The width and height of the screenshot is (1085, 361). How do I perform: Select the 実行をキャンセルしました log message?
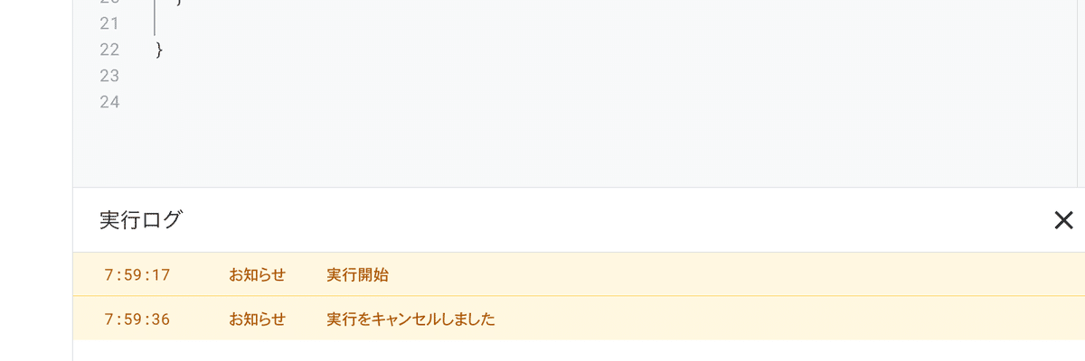tap(410, 319)
